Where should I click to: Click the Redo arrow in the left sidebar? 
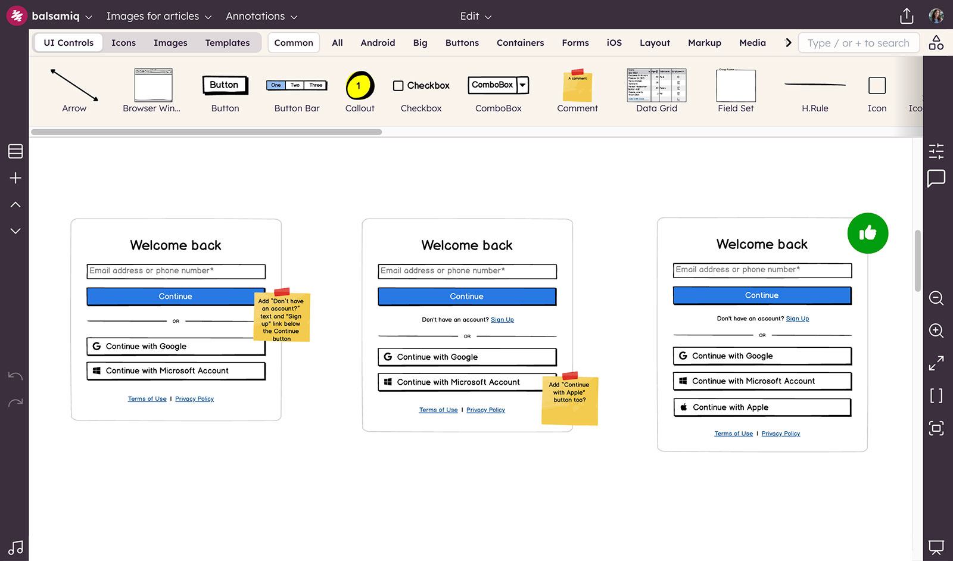click(x=15, y=402)
